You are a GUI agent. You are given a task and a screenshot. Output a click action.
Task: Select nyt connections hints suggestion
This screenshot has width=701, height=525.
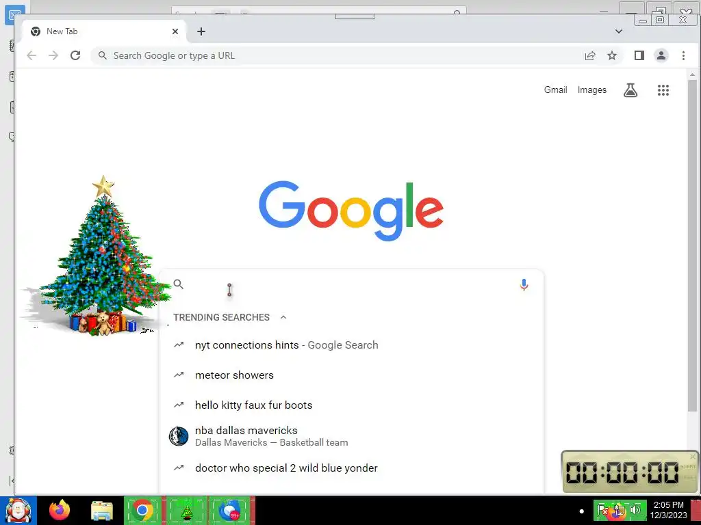[x=351, y=345]
